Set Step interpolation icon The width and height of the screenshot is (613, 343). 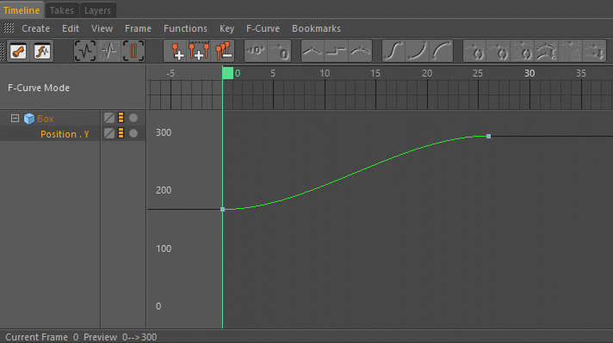337,51
